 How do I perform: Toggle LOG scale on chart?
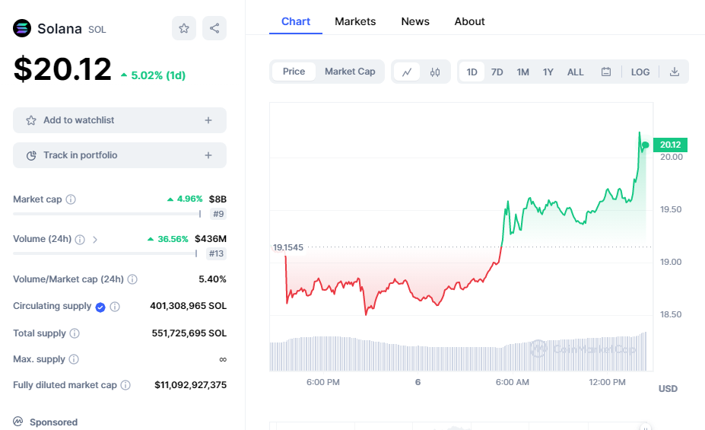coord(640,72)
